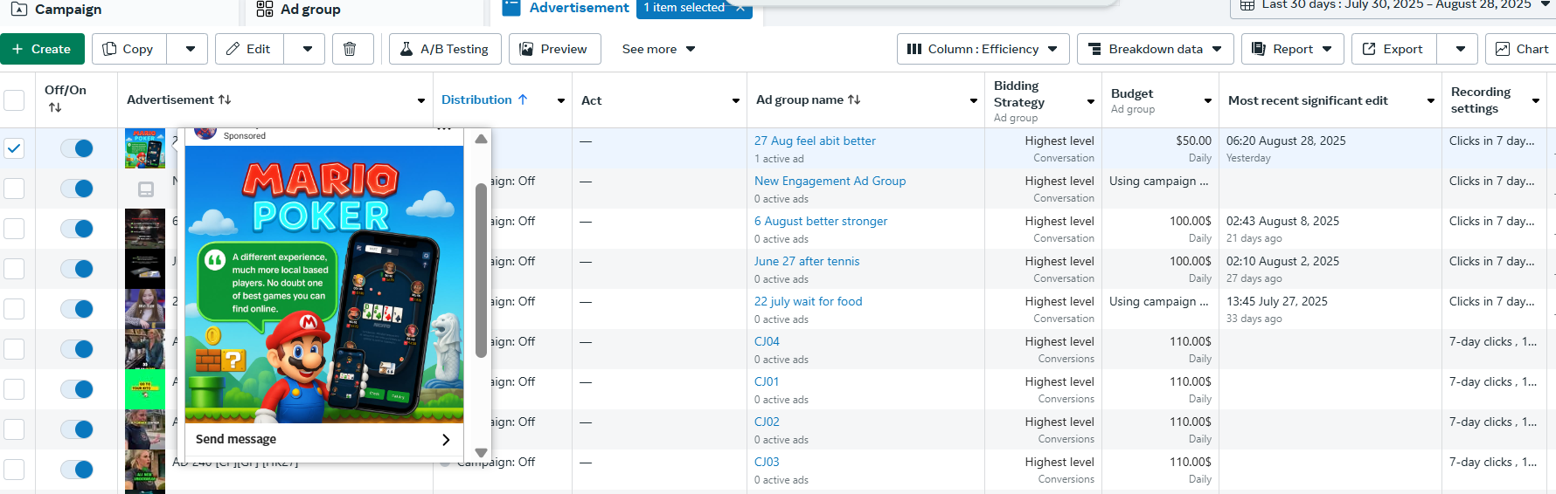
Task: Click the Mario Poker preview image
Action: (x=324, y=285)
